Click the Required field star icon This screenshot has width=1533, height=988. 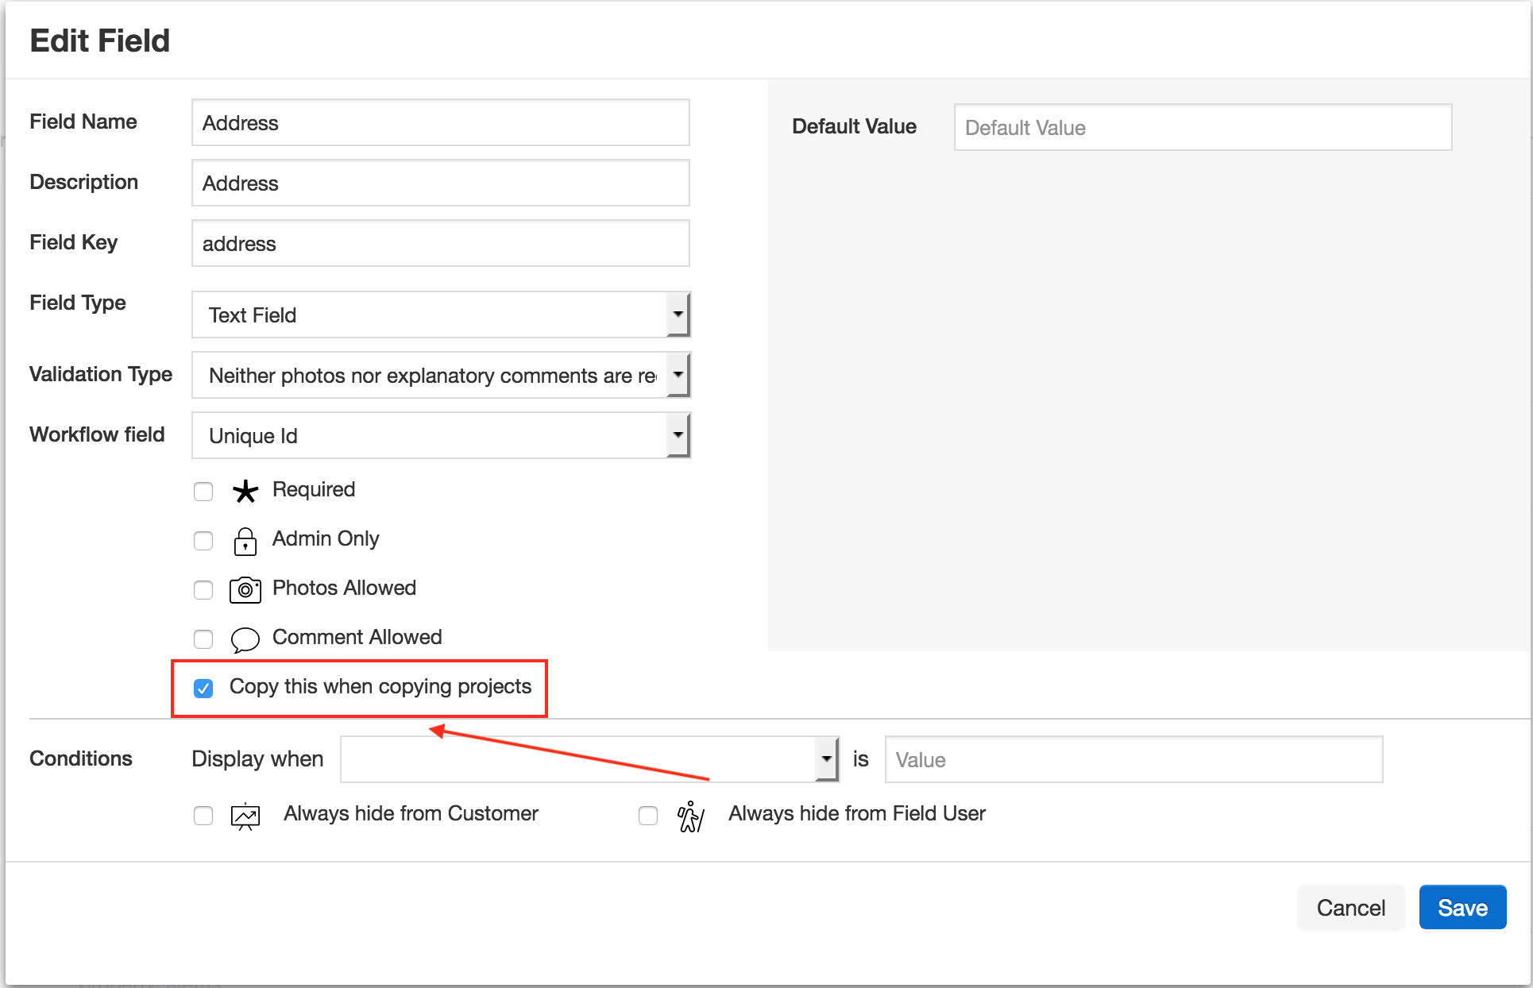[244, 489]
